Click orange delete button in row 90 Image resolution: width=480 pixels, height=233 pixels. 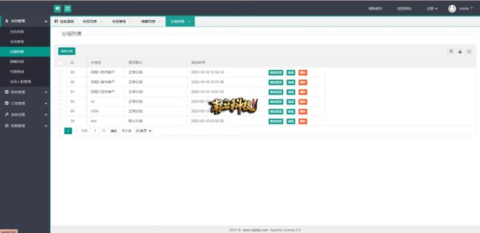303,82
